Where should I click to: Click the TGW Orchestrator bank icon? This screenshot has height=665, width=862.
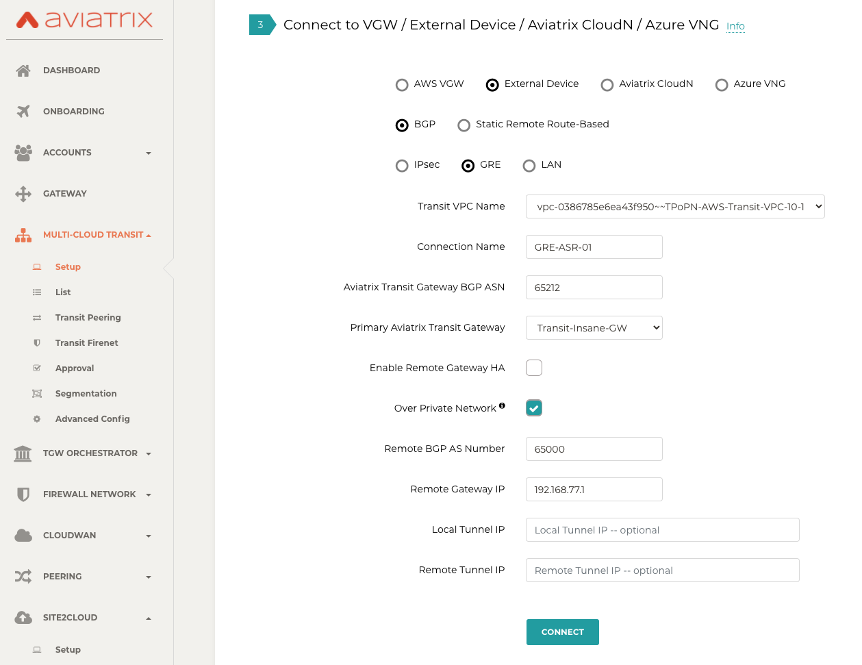(23, 453)
